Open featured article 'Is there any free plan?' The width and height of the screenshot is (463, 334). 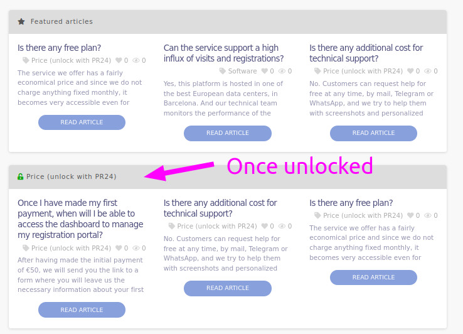[x=59, y=48]
